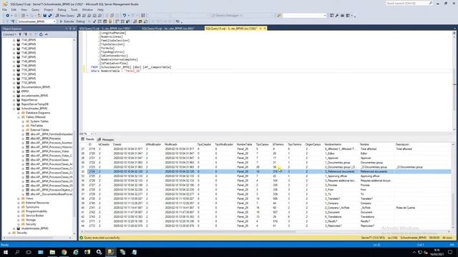Open the Window menu
The height and width of the screenshot is (257, 458).
[x=87, y=9]
